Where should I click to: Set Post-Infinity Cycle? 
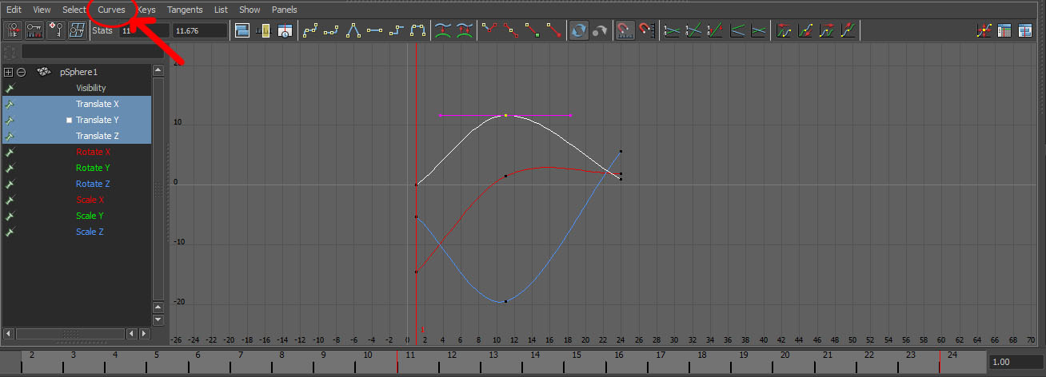click(x=828, y=30)
